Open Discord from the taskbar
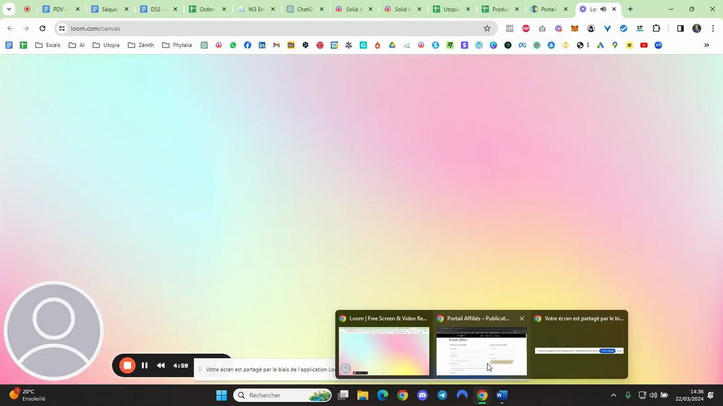The image size is (723, 406). pyautogui.click(x=422, y=395)
